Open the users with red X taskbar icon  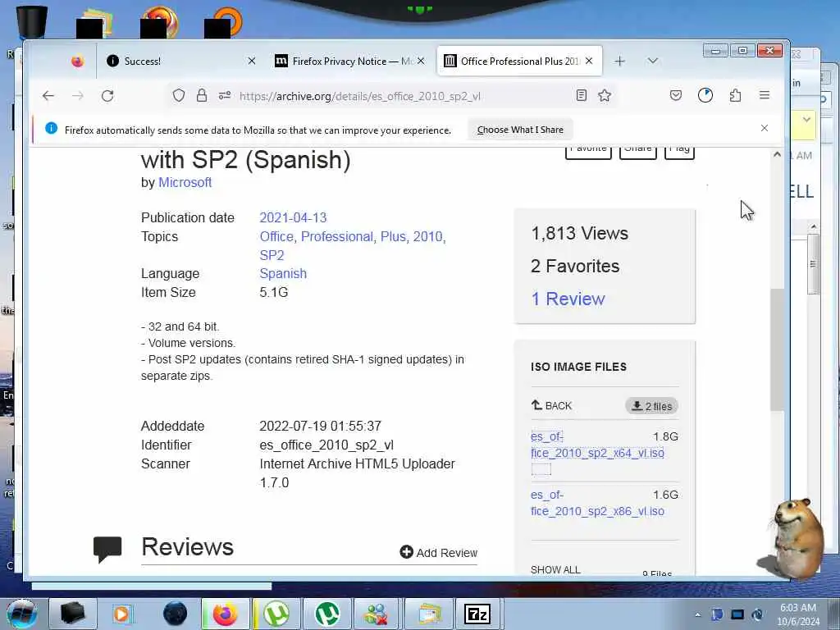click(377, 614)
